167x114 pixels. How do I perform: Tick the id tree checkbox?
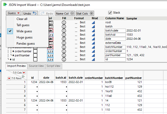pos(35,59)
